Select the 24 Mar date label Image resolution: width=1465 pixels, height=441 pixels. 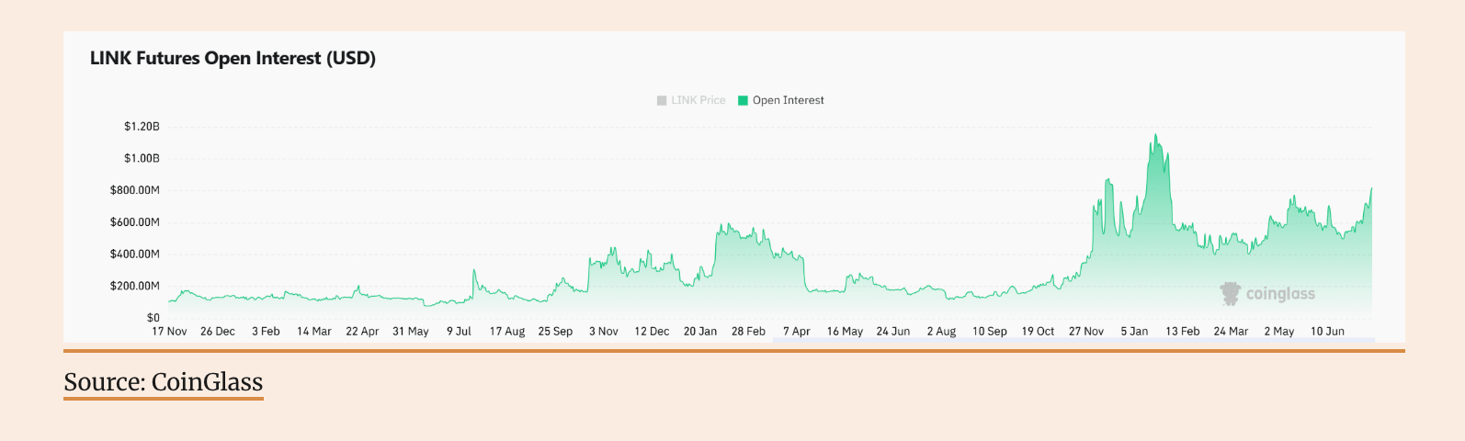(1231, 332)
